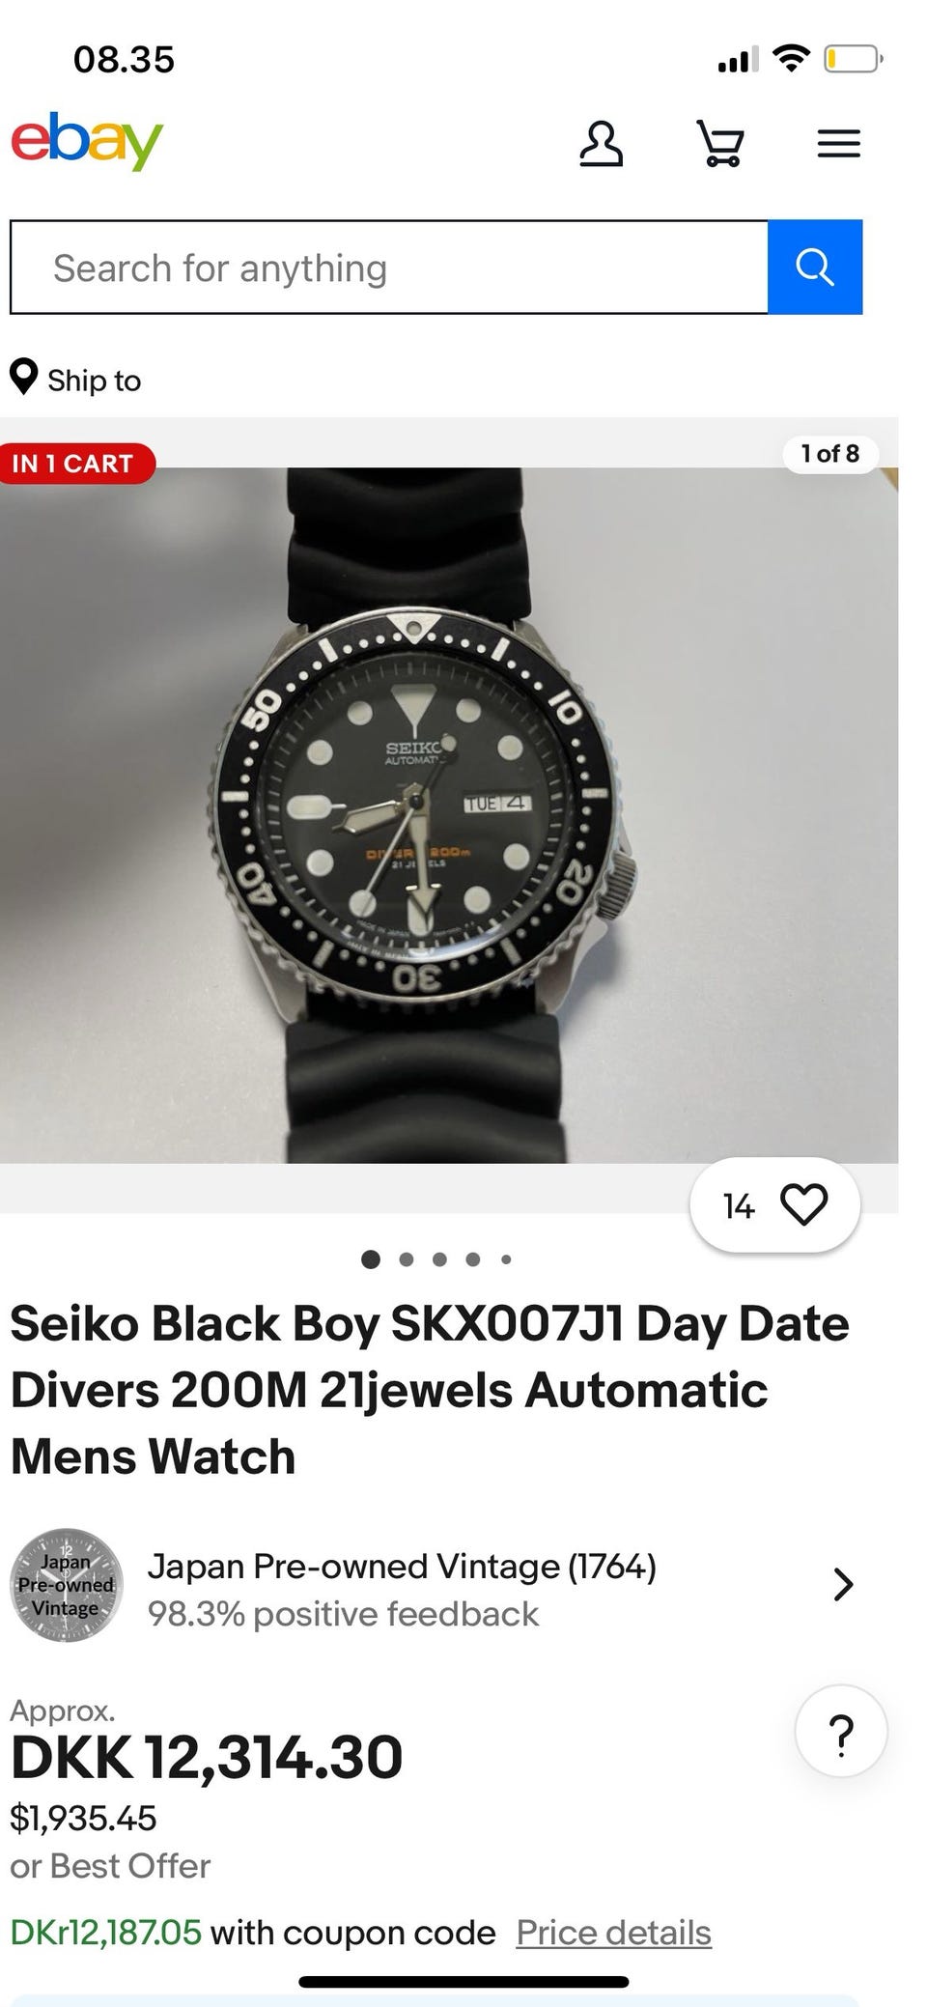Select the second image carousel dot
The height and width of the screenshot is (2007, 927).
tap(407, 1259)
